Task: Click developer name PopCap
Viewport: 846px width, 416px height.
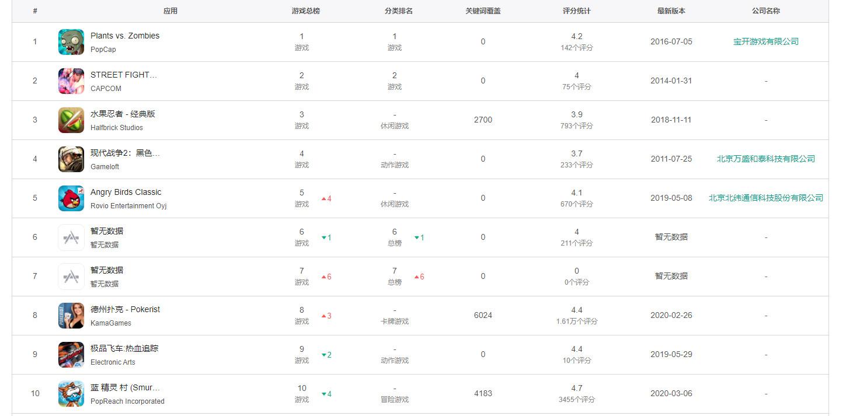Action: (103, 50)
